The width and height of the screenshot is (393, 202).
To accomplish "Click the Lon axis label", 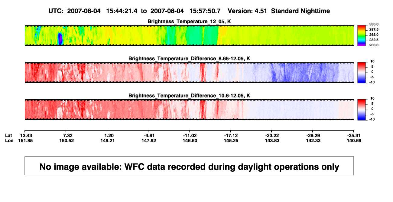I will click(9, 141).
